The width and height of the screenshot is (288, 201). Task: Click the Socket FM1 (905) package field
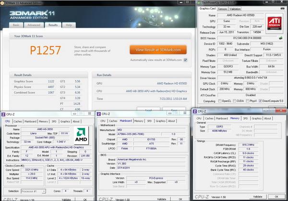(45, 138)
